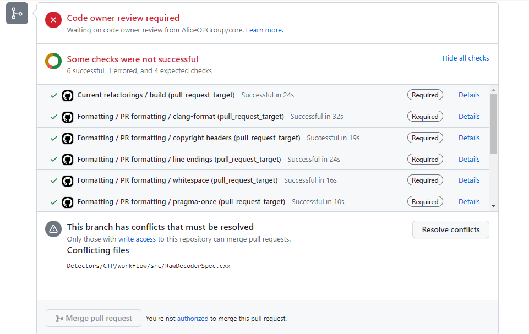Image resolution: width=529 pixels, height=334 pixels.
Task: Click GitHub logo beside line endings check
Action: (68, 160)
